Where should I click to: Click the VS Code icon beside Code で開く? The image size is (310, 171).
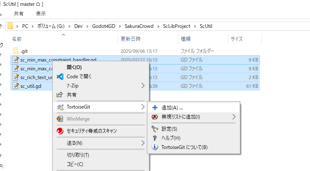tap(60, 77)
